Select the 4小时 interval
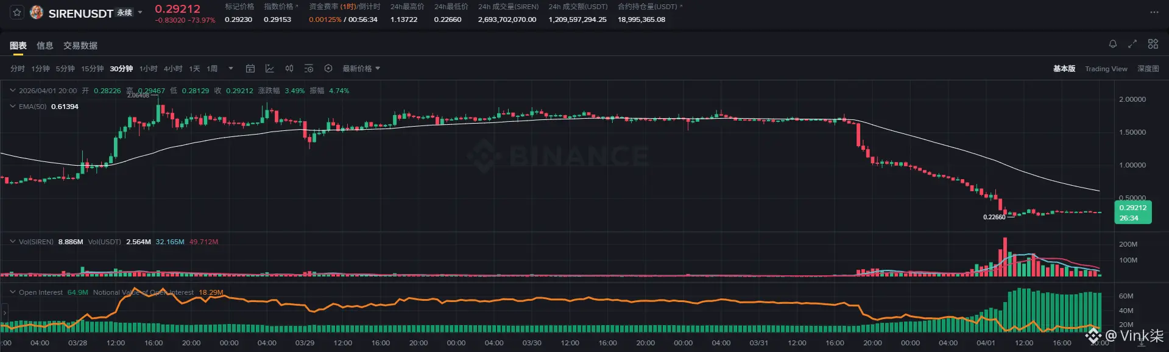The image size is (1169, 352). tap(173, 69)
